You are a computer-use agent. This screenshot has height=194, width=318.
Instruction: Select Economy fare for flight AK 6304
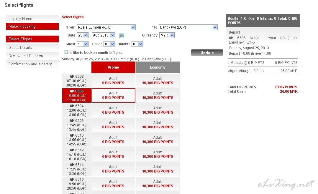point(158,110)
